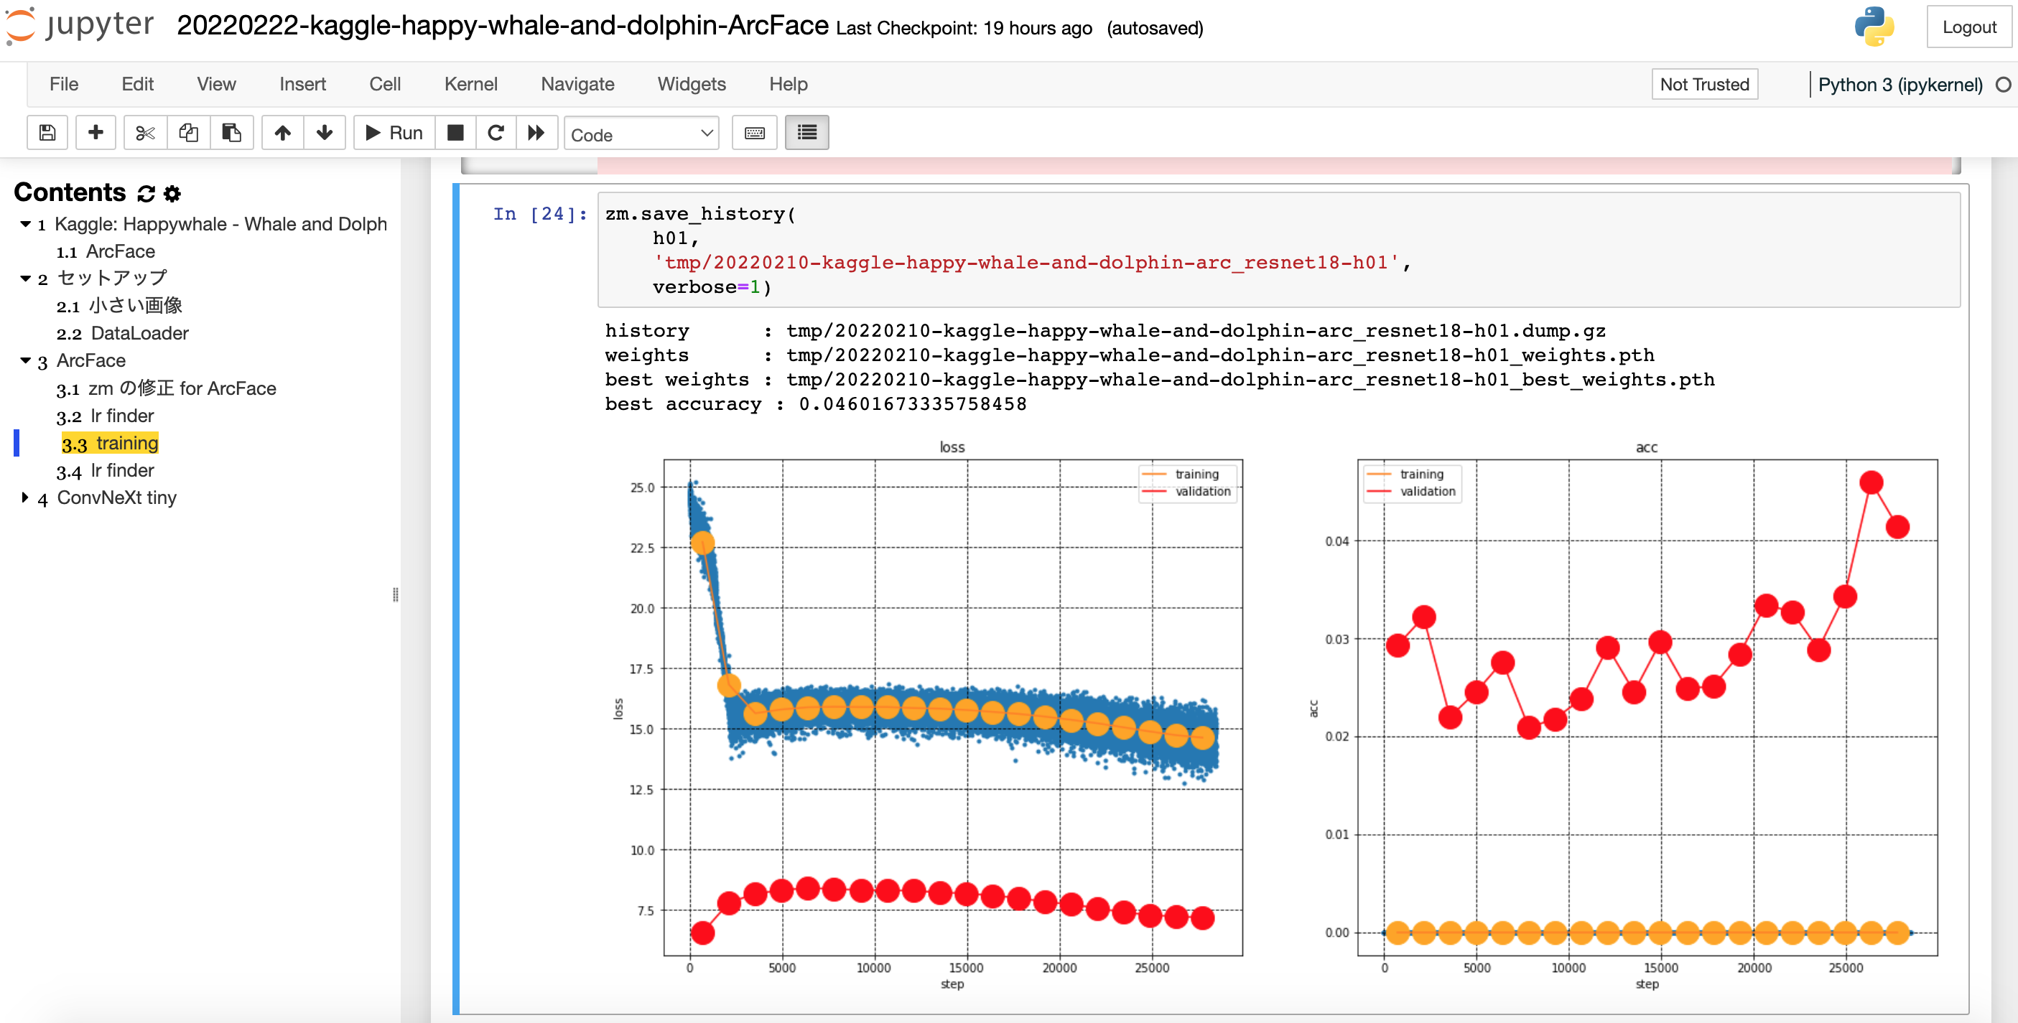The height and width of the screenshot is (1023, 2018).
Task: Cut selected cells with the scissors icon
Action: tap(145, 133)
